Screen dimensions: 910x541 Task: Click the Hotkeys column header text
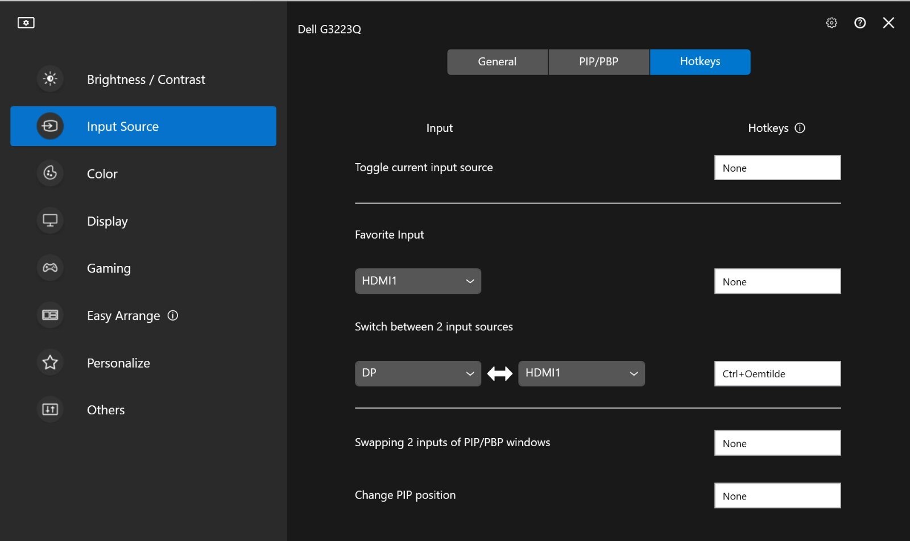(x=768, y=128)
